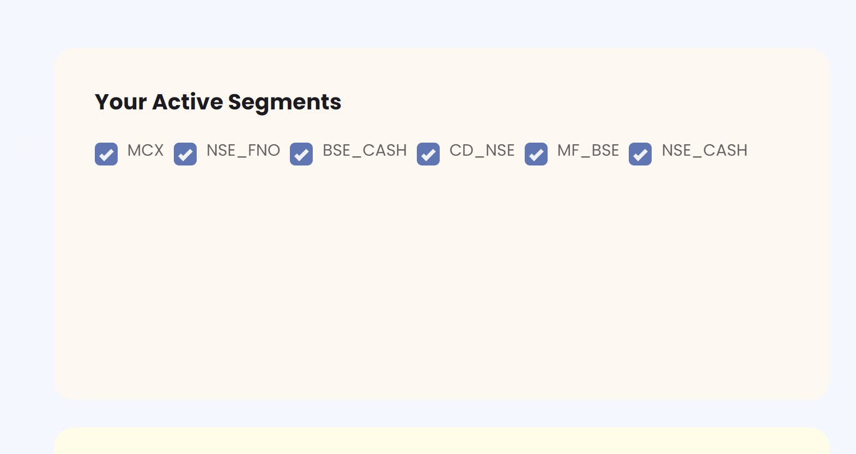Click the MCX text label
The width and height of the screenshot is (856, 454).
point(145,150)
